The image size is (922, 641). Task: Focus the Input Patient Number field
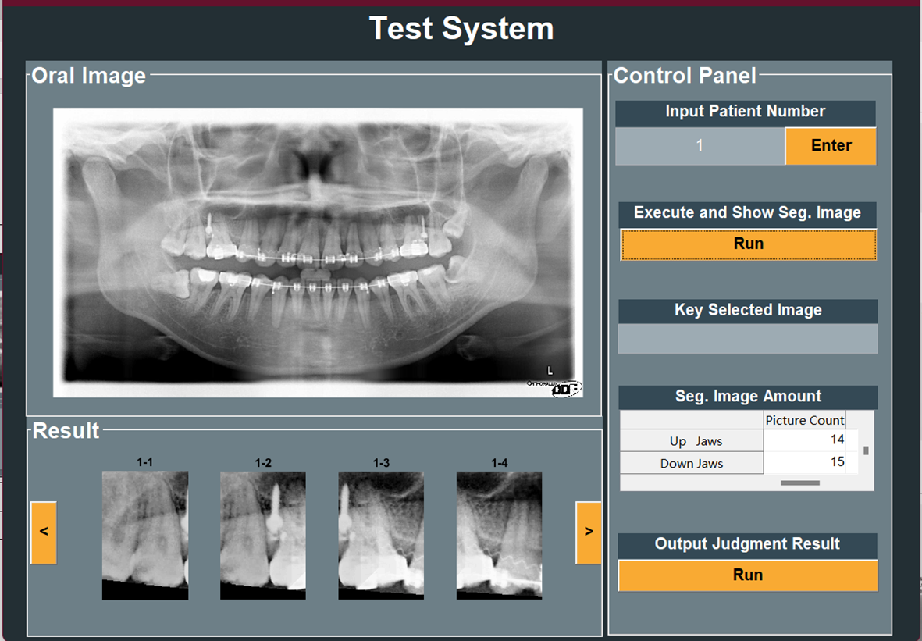click(x=700, y=146)
